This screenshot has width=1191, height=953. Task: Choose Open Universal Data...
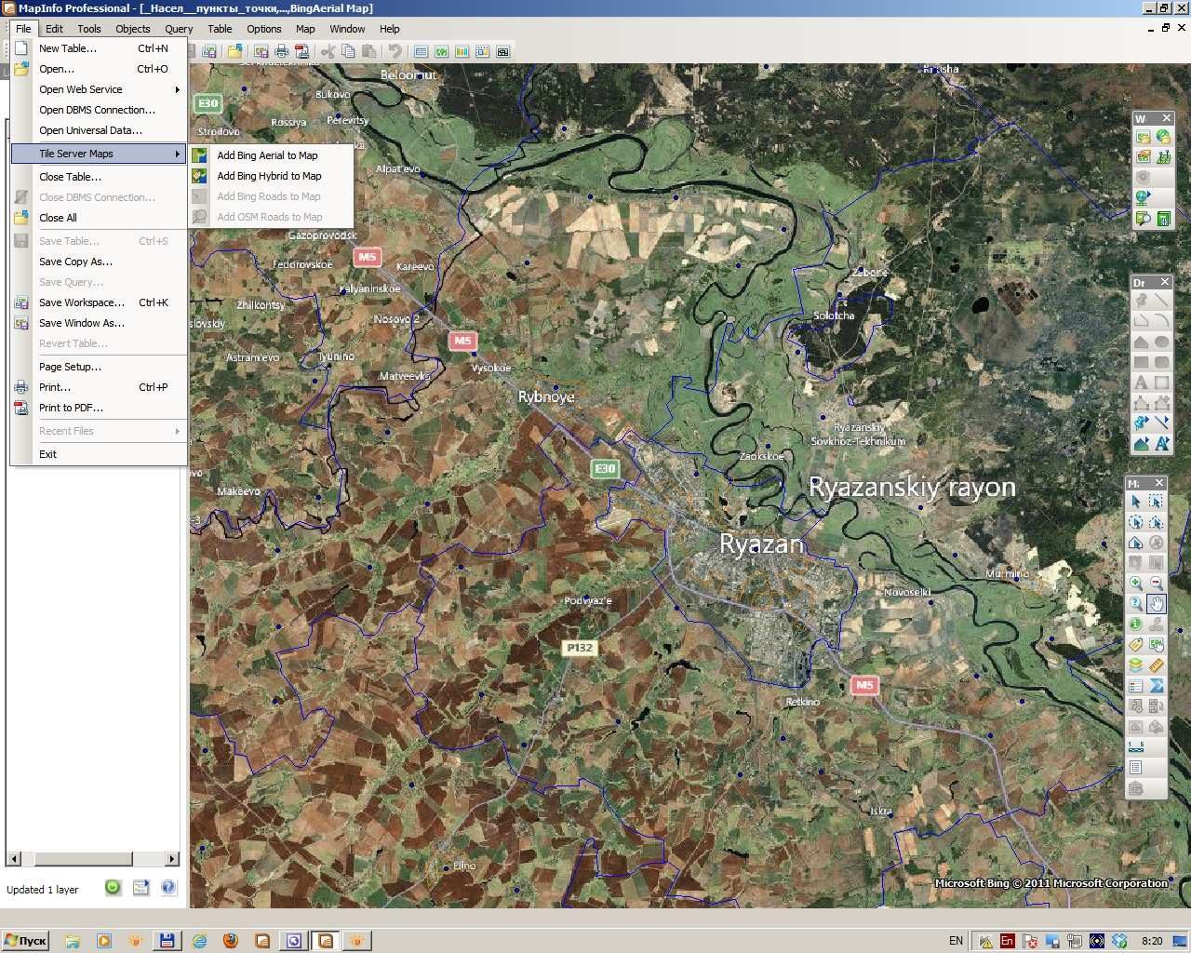coord(99,130)
